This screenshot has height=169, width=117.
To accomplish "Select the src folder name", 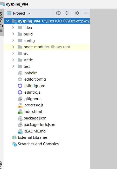I will tap(26, 53).
